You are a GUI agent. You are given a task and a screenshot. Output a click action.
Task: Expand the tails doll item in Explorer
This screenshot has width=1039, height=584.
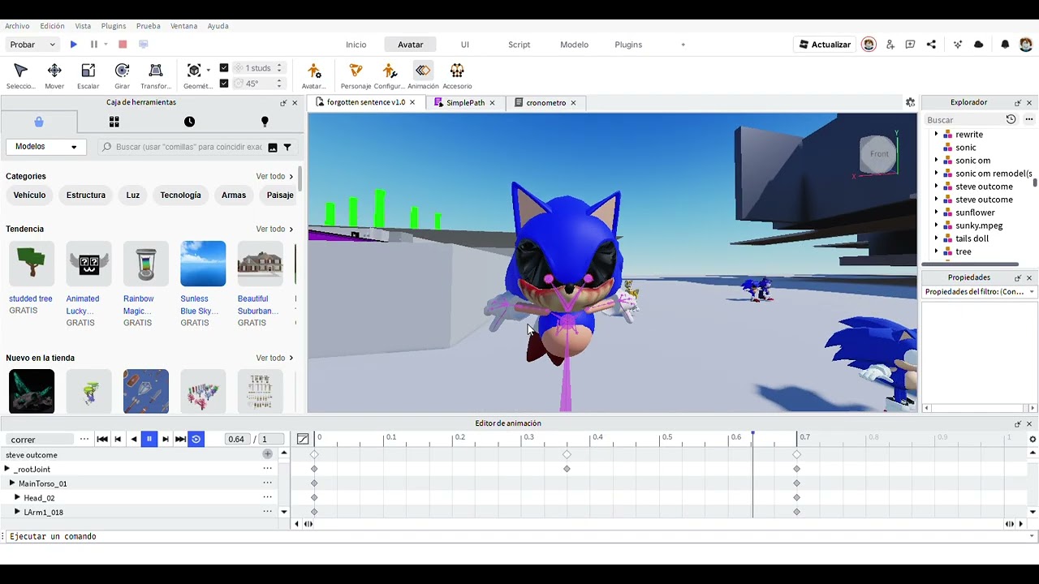[936, 238]
